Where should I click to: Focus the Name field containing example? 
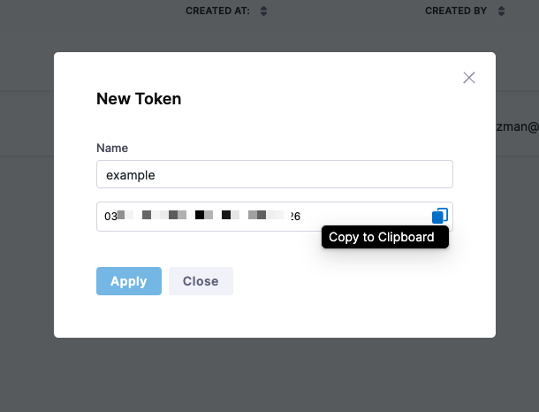[x=275, y=174]
